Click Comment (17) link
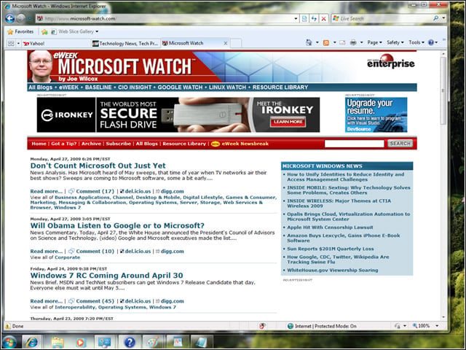This screenshot has height=350, width=466. (x=95, y=191)
